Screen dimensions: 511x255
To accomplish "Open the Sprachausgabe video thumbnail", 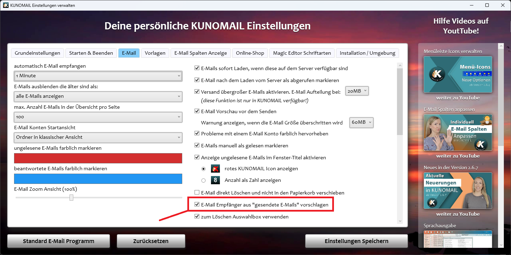I will (458, 239).
